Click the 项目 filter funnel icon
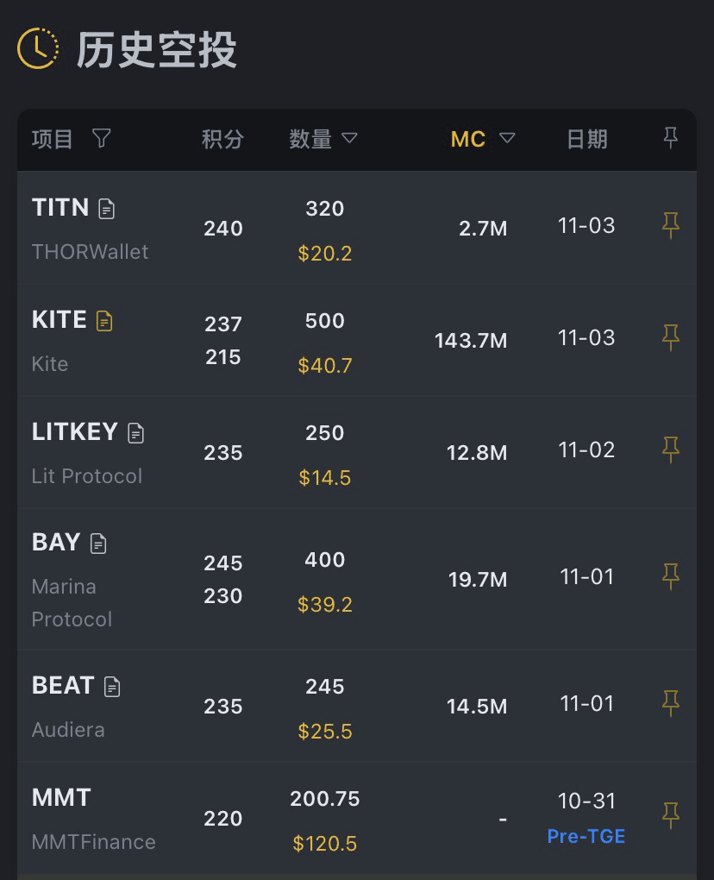 pyautogui.click(x=101, y=138)
